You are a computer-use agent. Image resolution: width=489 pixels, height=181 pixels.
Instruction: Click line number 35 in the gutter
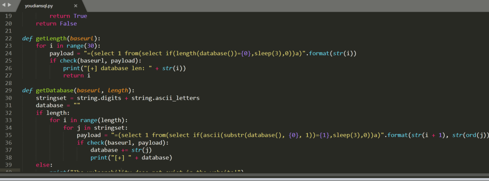(9, 135)
